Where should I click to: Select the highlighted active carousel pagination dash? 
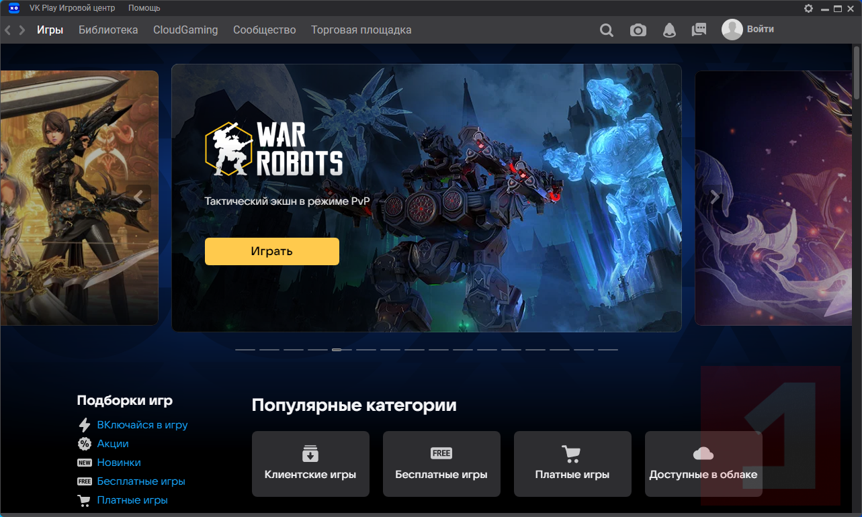[x=342, y=350]
